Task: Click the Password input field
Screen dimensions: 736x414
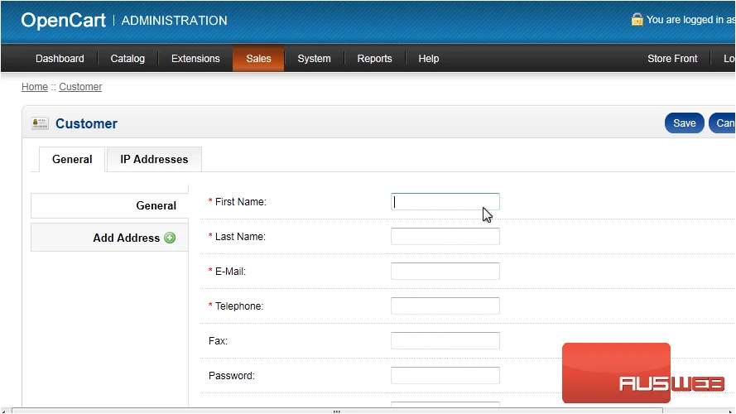Action: tap(445, 376)
